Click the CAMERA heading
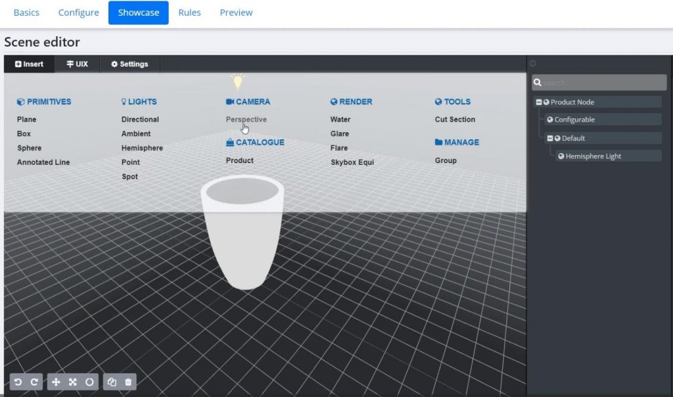Viewport: 673px width, 397px height. [248, 102]
